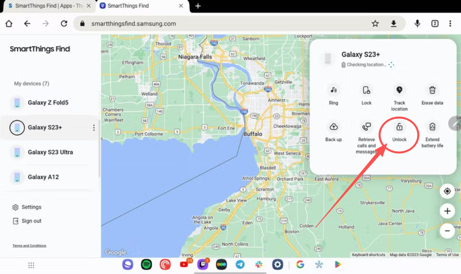Open map Terms of Use link

(x=447, y=255)
